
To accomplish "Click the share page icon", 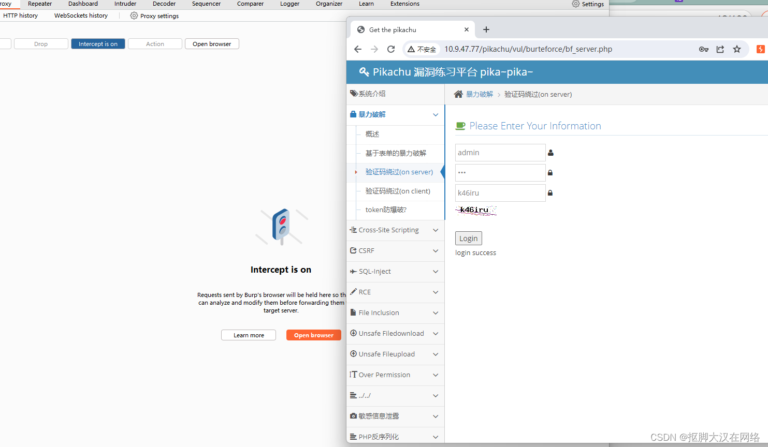I will (x=720, y=49).
